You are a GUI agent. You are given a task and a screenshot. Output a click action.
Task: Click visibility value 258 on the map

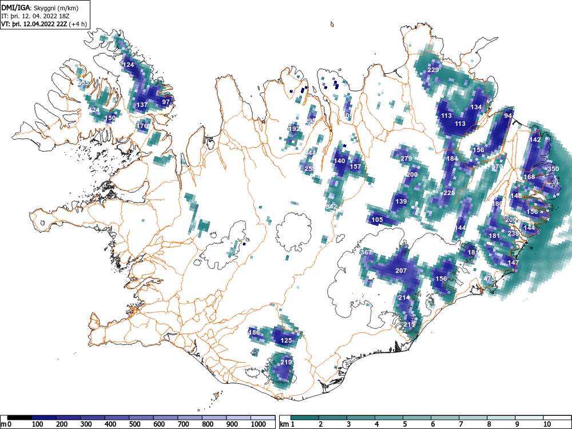[309, 169]
